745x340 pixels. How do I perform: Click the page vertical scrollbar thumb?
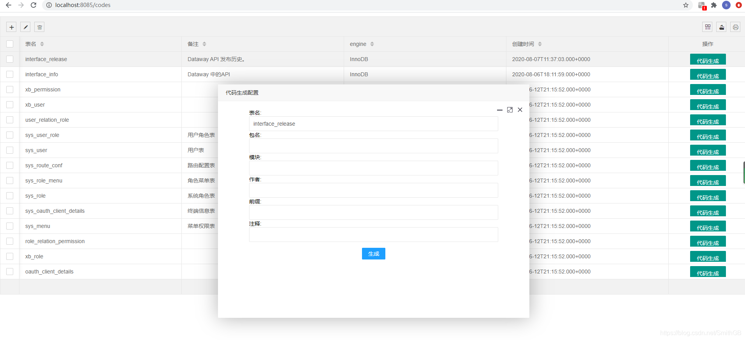pyautogui.click(x=744, y=173)
